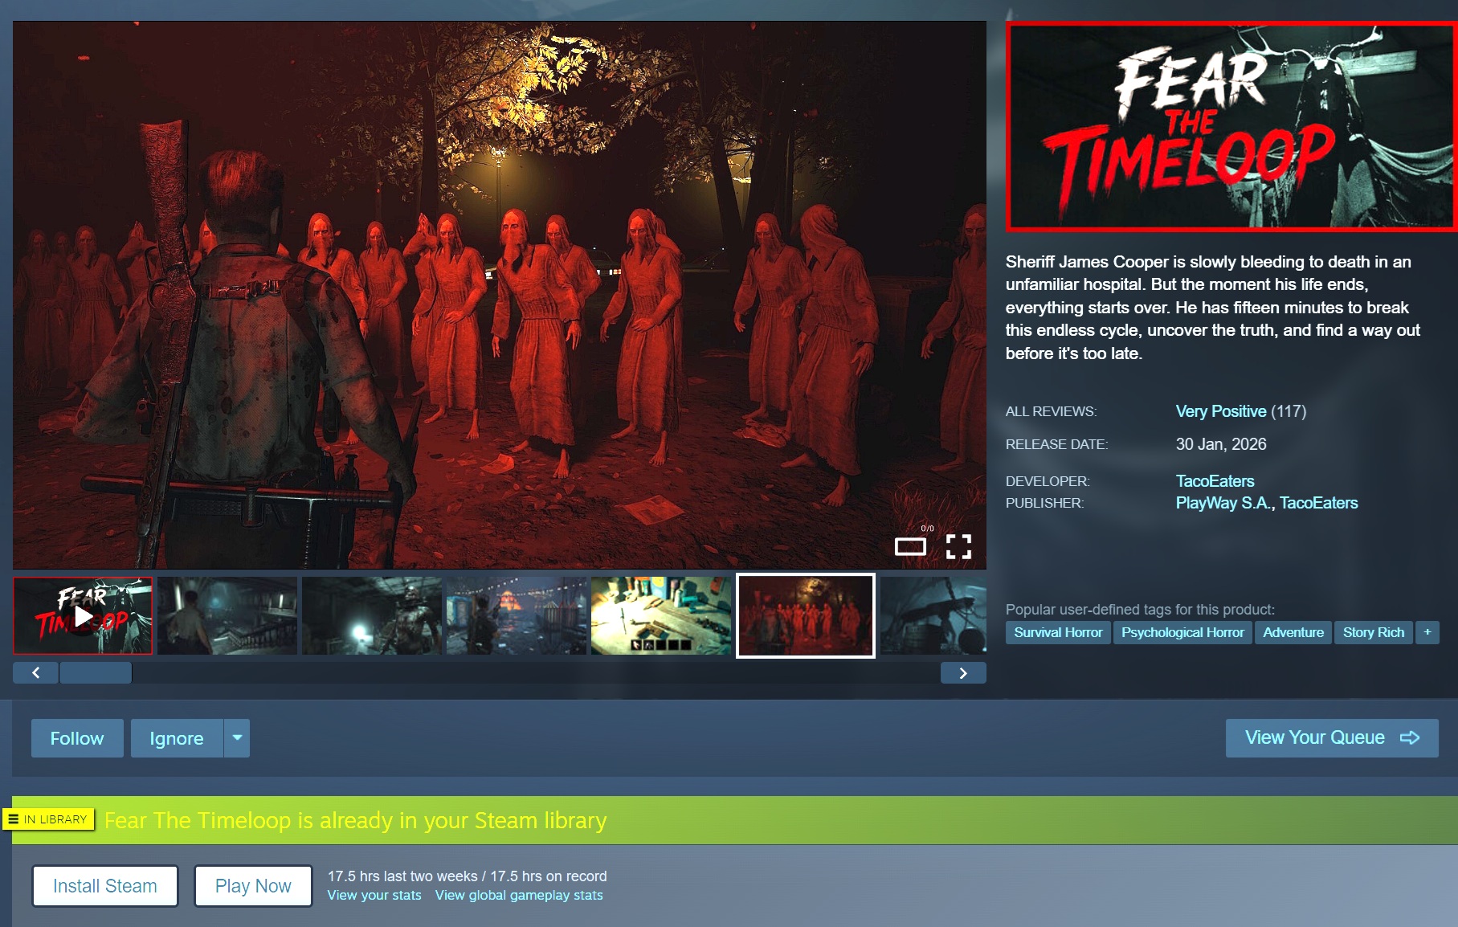1458x927 pixels.
Task: Open the View your stats link
Action: coord(374,896)
